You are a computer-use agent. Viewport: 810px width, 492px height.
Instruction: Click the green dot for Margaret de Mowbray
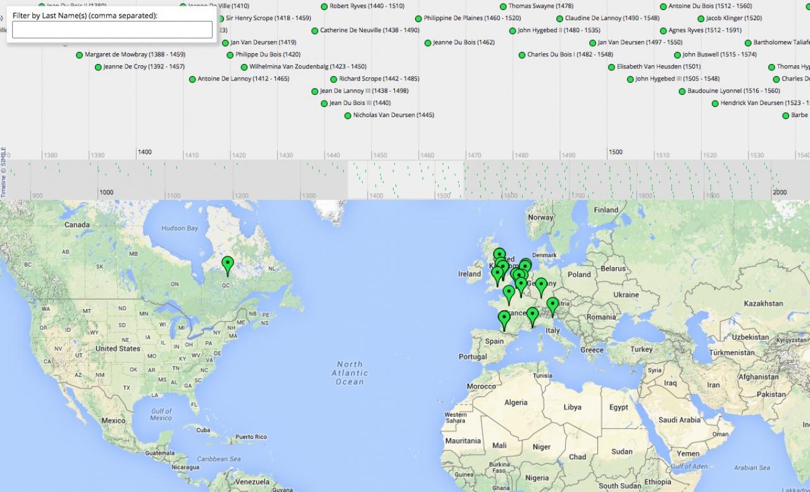click(79, 55)
